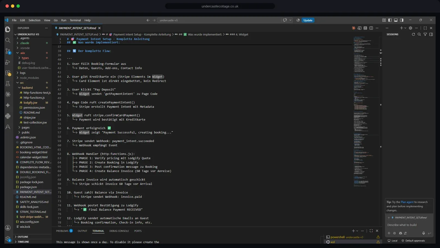Click the microphone voice input icon
Image resolution: width=440 pixels, height=248 pixels.
(424, 233)
